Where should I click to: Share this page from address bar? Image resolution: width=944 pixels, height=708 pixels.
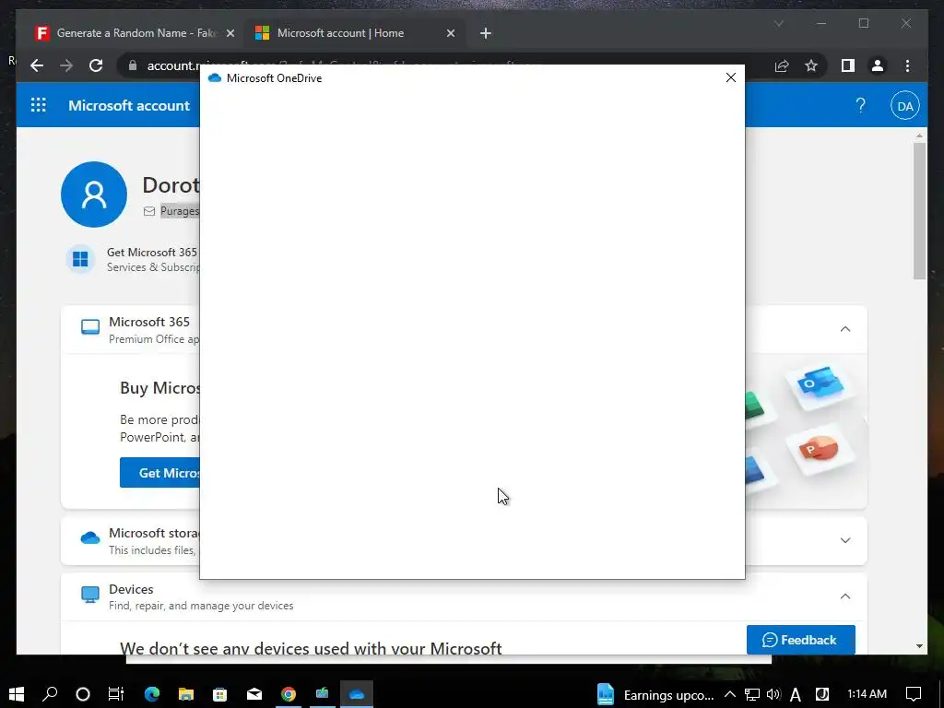[x=782, y=65]
